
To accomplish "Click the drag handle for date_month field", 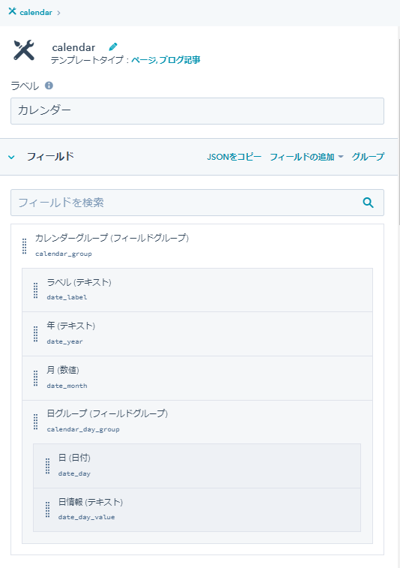I will [x=35, y=378].
